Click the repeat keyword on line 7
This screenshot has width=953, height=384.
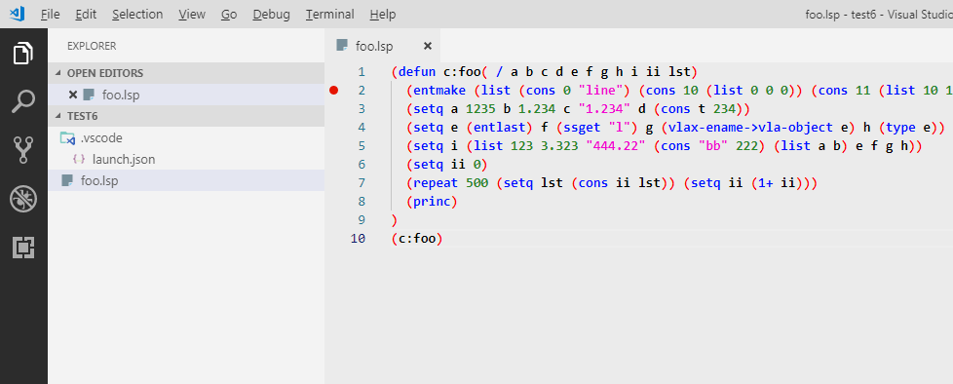(x=437, y=183)
